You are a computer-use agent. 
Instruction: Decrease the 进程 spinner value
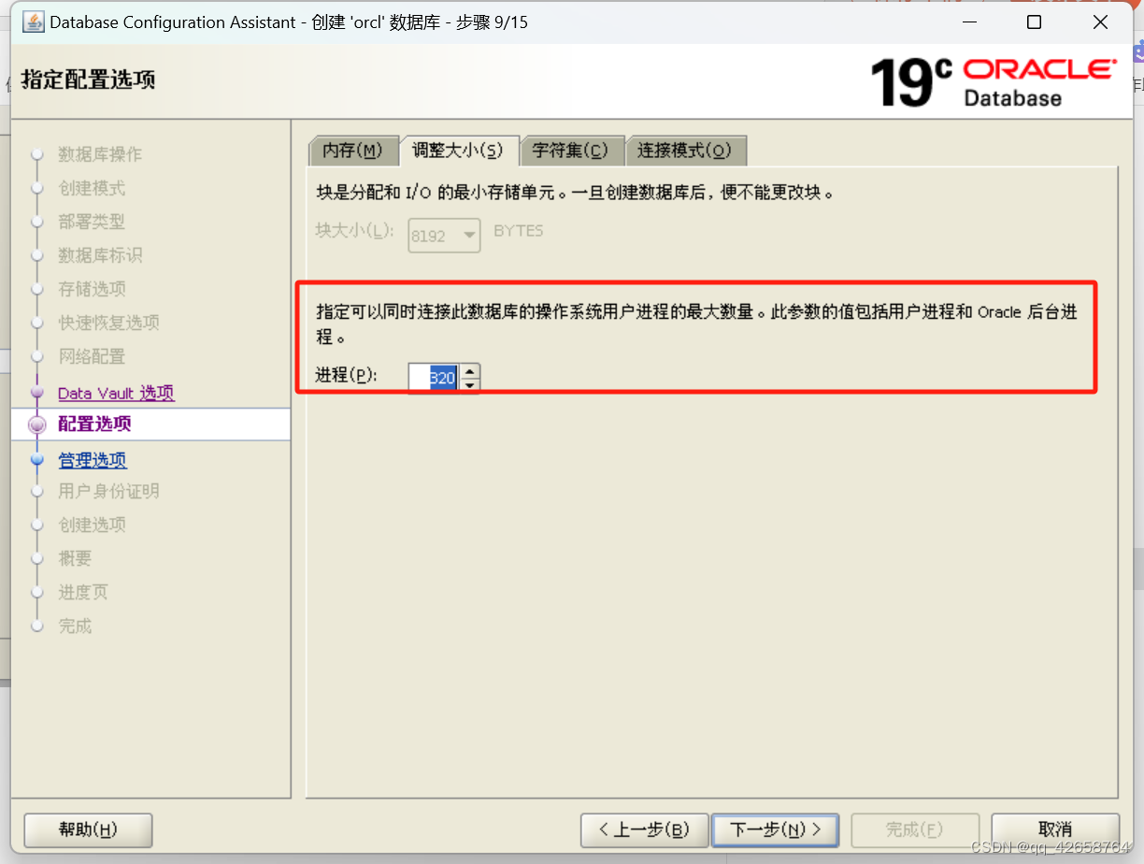click(x=470, y=385)
